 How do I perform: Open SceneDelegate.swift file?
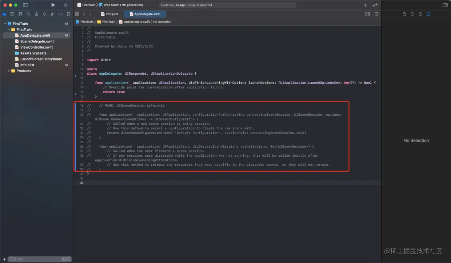pyautogui.click(x=36, y=41)
